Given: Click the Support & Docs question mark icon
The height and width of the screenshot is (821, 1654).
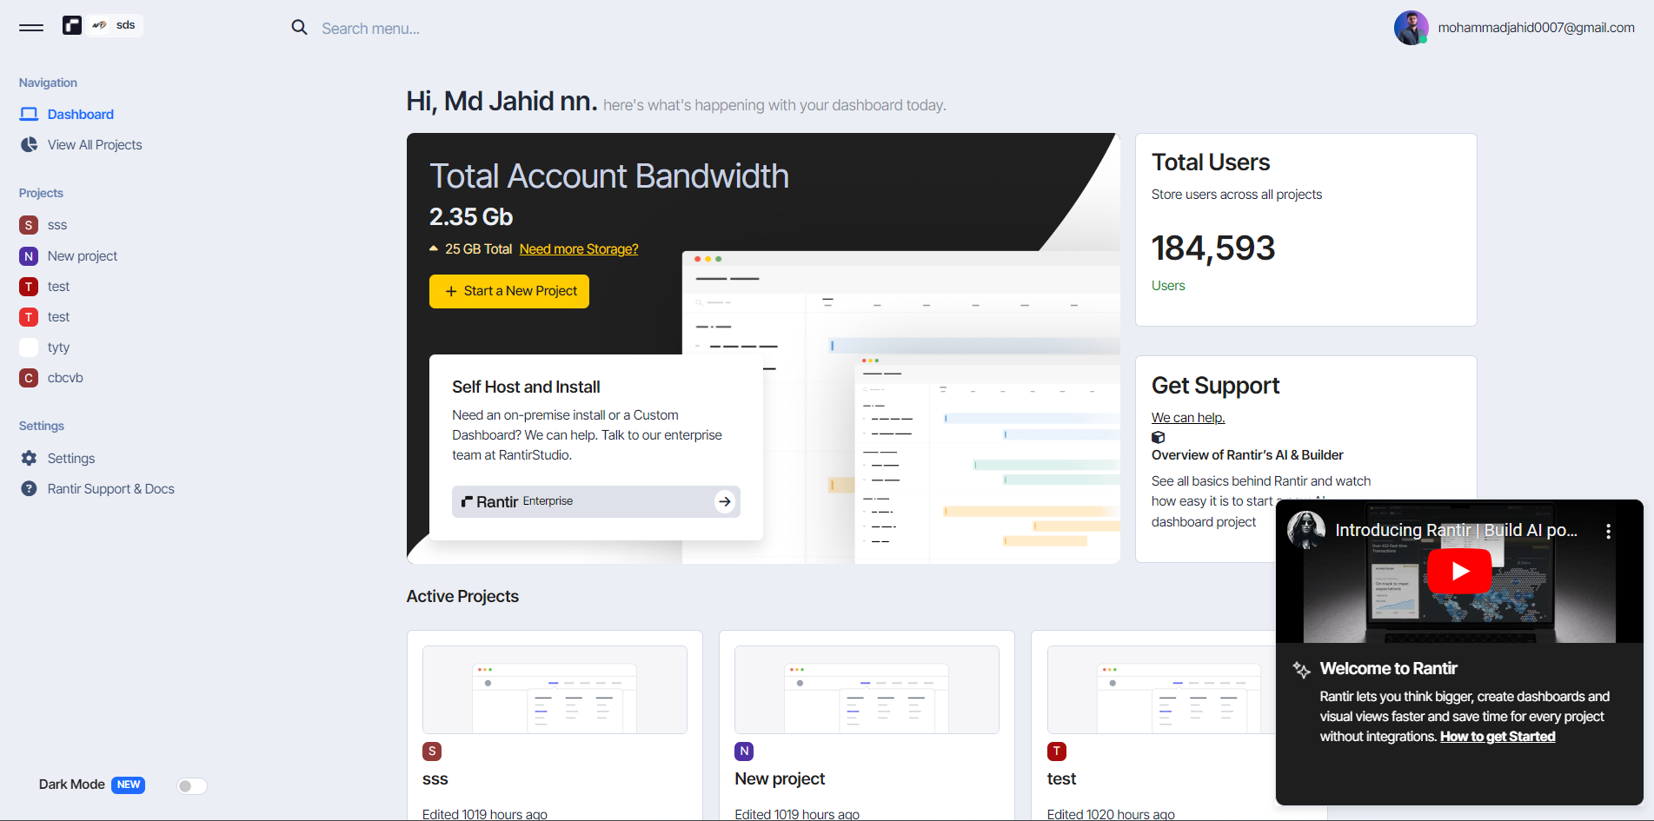Looking at the screenshot, I should (x=29, y=488).
